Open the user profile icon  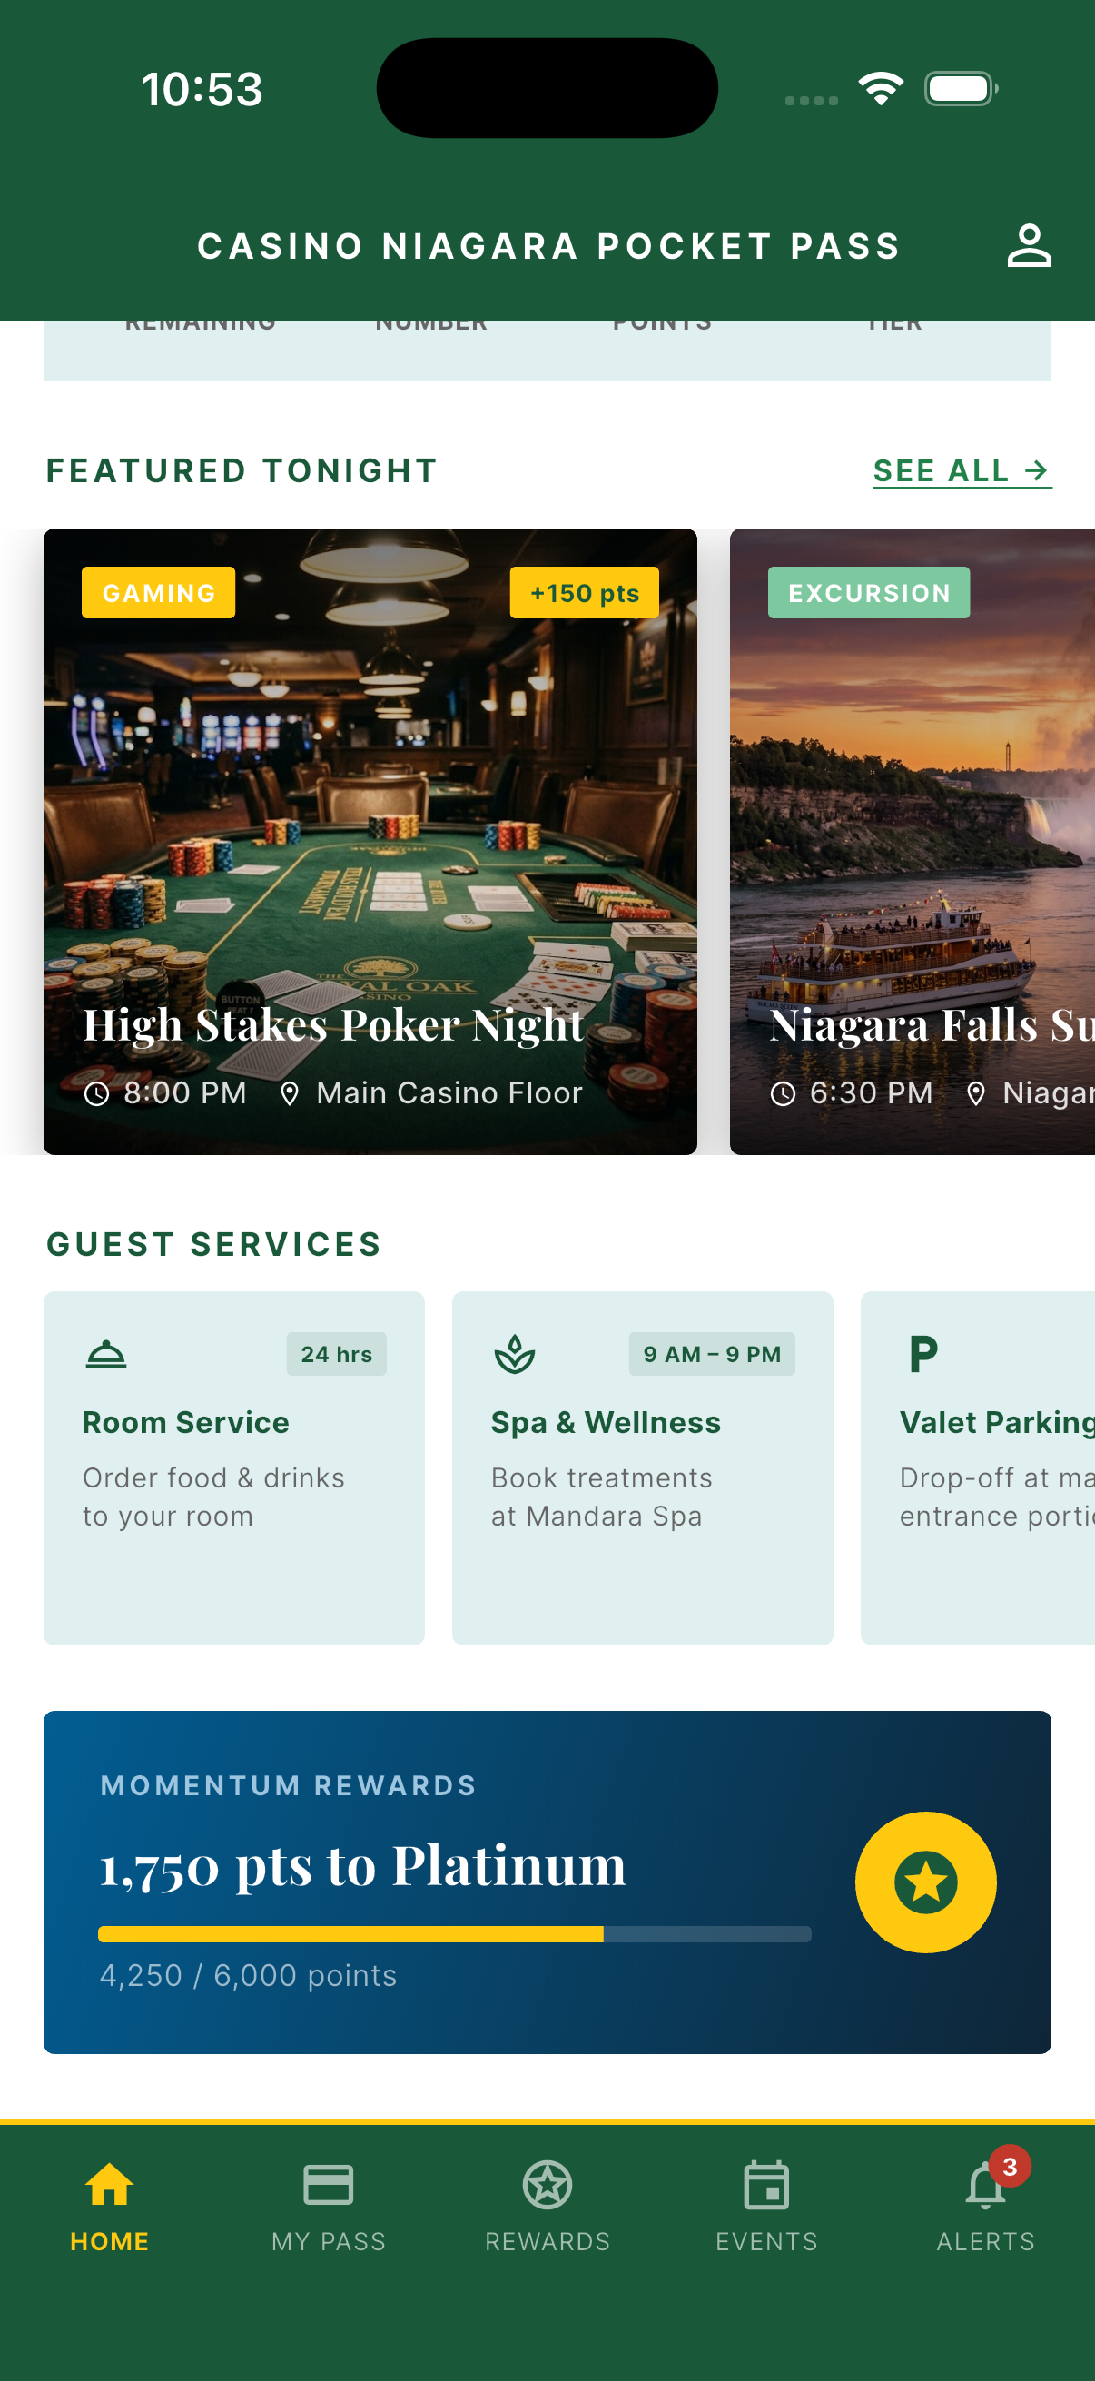(x=1029, y=246)
